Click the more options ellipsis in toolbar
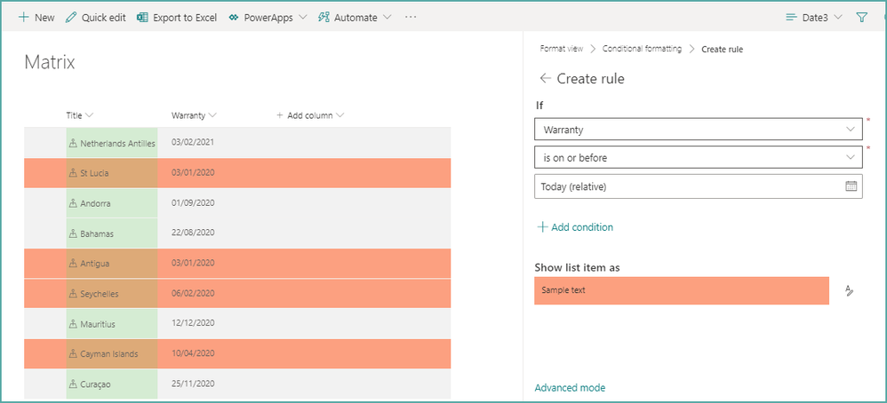Image resolution: width=887 pixels, height=403 pixels. pyautogui.click(x=411, y=17)
